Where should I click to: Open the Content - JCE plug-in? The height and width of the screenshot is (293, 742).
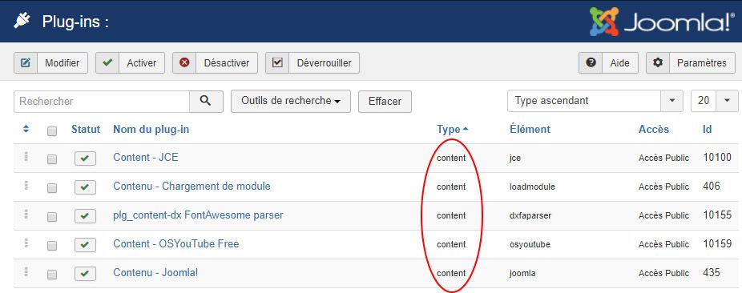point(146,158)
